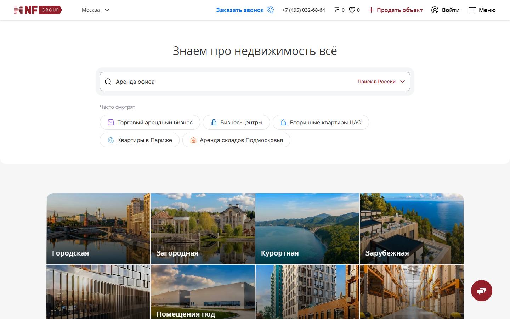510x319 pixels.
Task: Click the search magnifier icon
Action: (x=108, y=82)
